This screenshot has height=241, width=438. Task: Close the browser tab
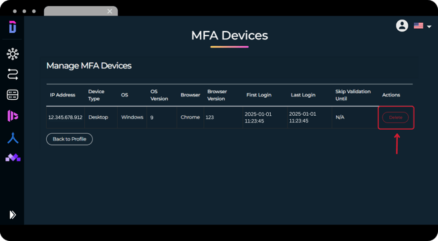[x=110, y=11]
